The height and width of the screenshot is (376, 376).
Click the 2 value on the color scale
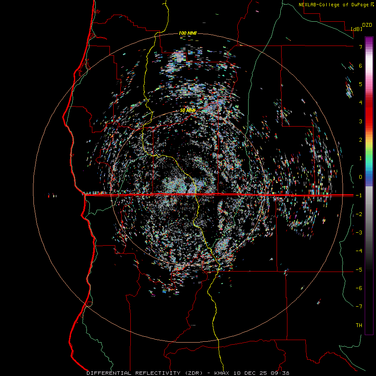tap(361, 140)
